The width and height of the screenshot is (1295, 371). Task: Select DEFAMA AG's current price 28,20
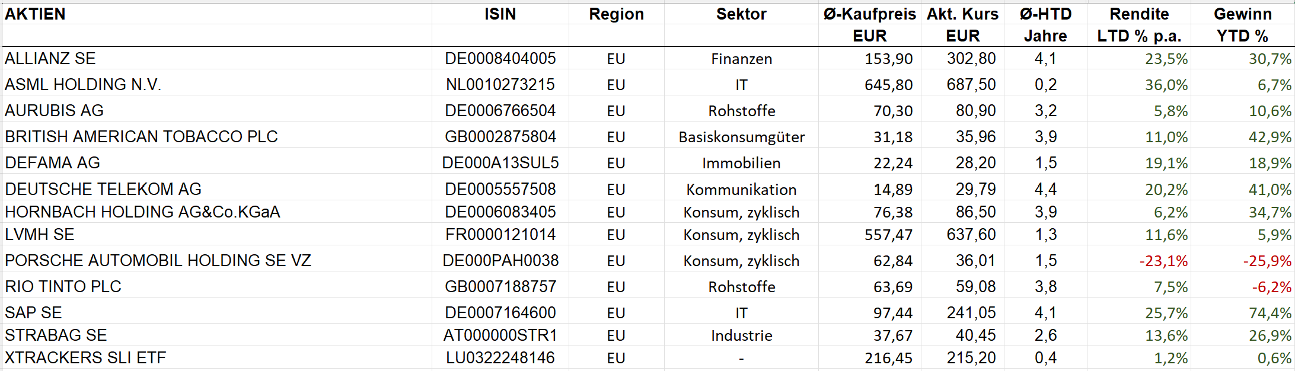[975, 163]
